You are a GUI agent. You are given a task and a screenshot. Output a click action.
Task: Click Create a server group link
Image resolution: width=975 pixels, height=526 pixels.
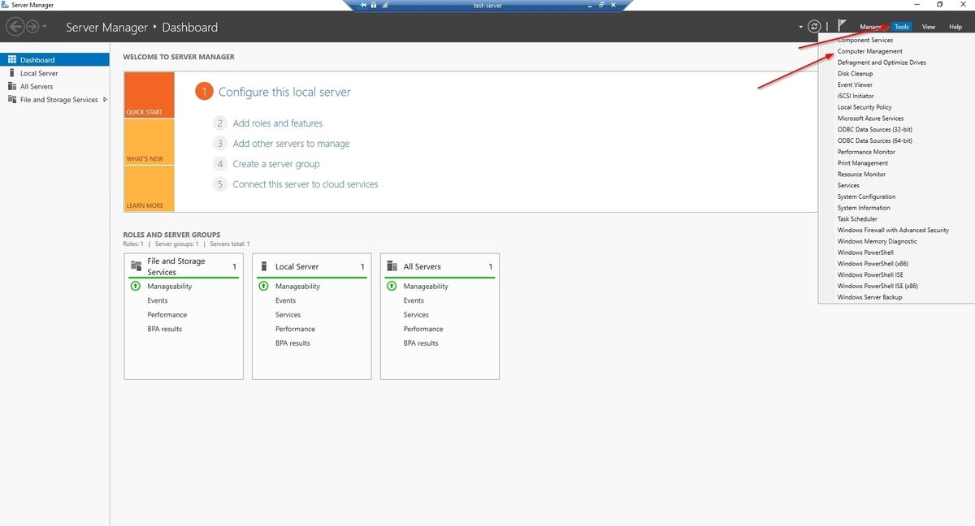point(275,164)
